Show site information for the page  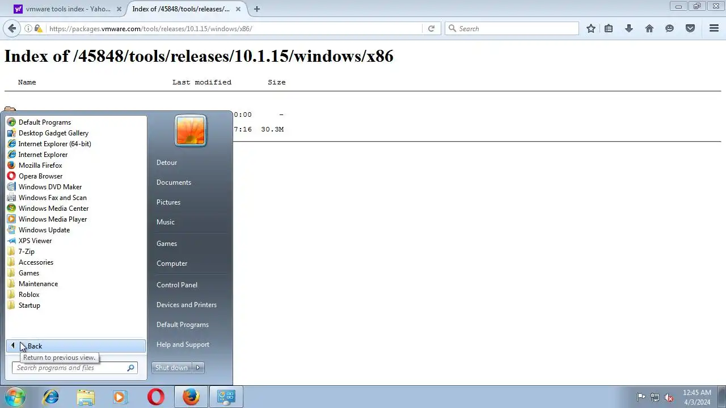(x=28, y=28)
